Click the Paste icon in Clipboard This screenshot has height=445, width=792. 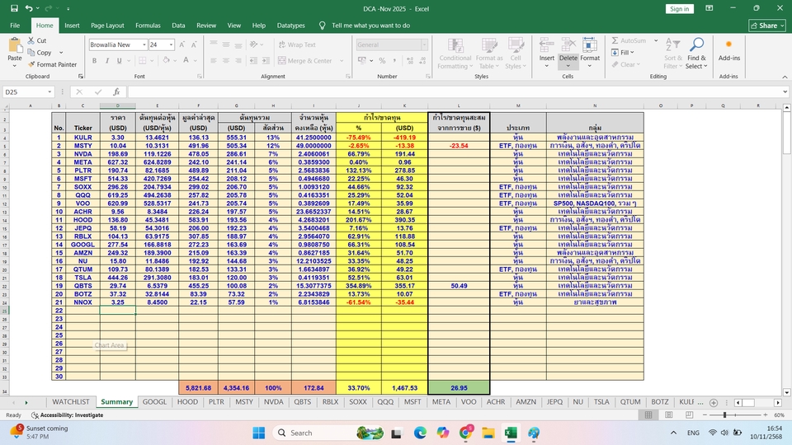(14, 46)
